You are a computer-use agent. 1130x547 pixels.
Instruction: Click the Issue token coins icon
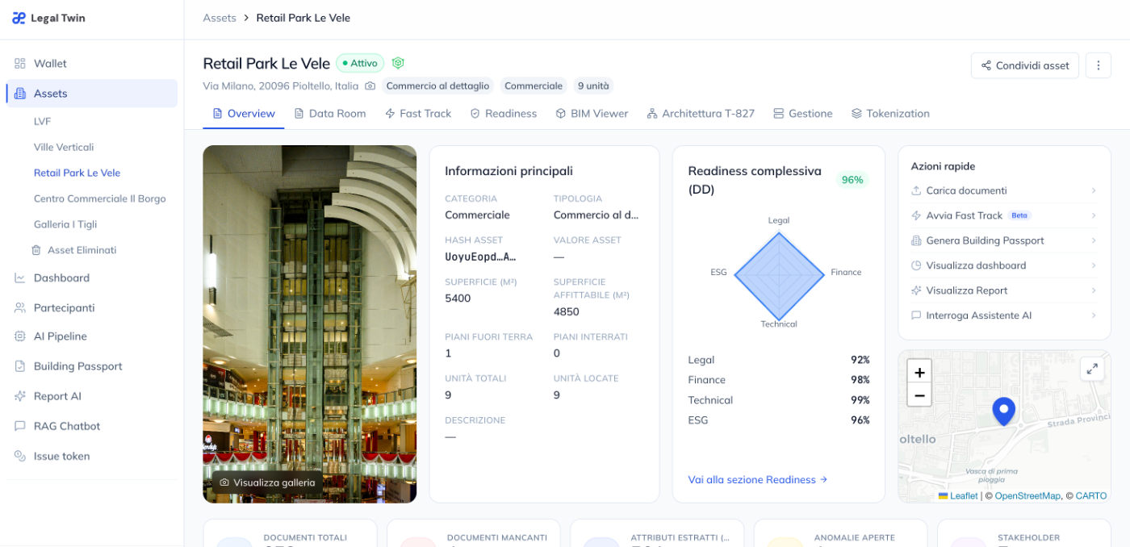pyautogui.click(x=20, y=456)
